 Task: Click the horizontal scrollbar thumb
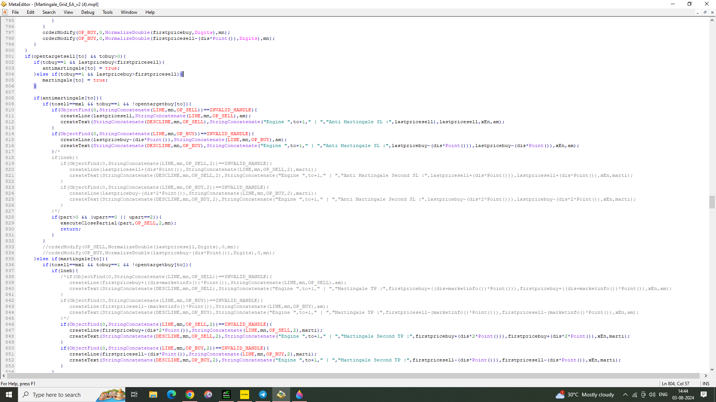353,376
